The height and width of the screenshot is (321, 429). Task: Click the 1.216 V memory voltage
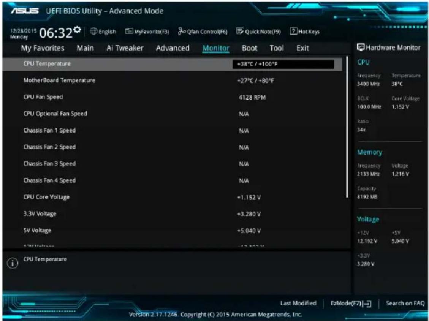(400, 174)
